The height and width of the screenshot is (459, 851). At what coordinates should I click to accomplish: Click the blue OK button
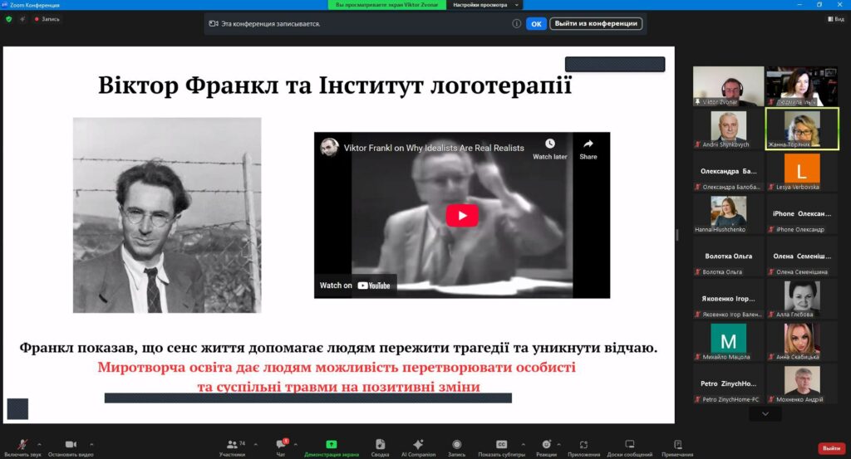[536, 24]
